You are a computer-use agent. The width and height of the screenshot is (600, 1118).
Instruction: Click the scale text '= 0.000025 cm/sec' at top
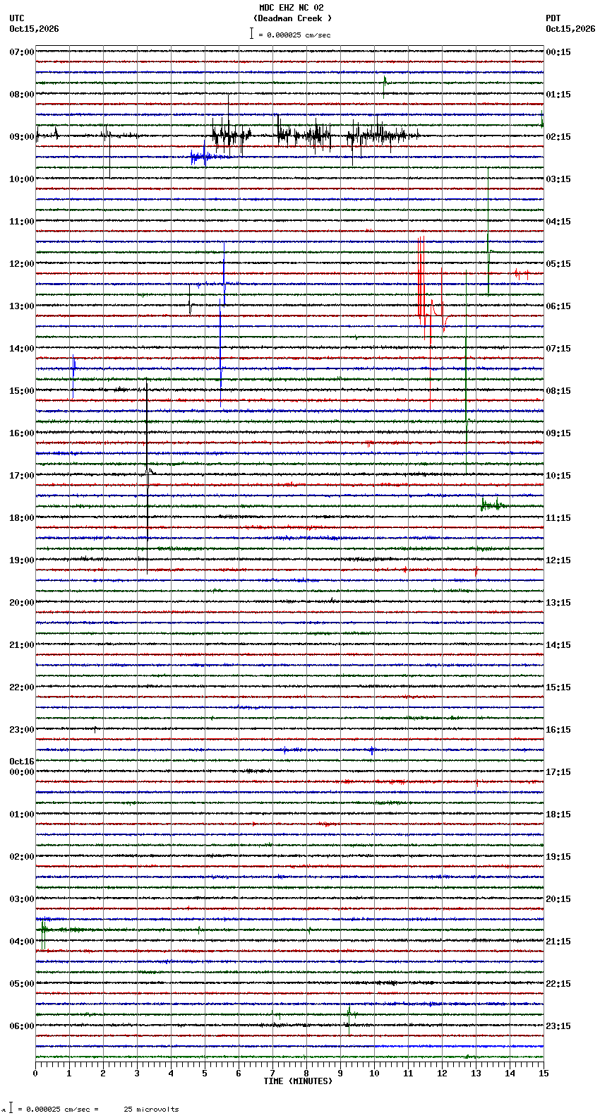coord(294,35)
